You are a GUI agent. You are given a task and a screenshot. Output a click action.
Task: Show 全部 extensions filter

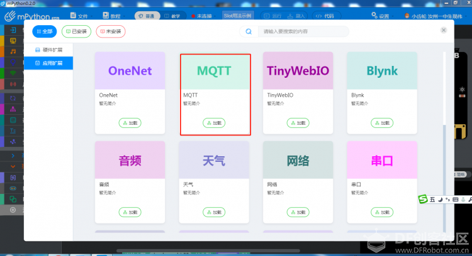(x=45, y=31)
